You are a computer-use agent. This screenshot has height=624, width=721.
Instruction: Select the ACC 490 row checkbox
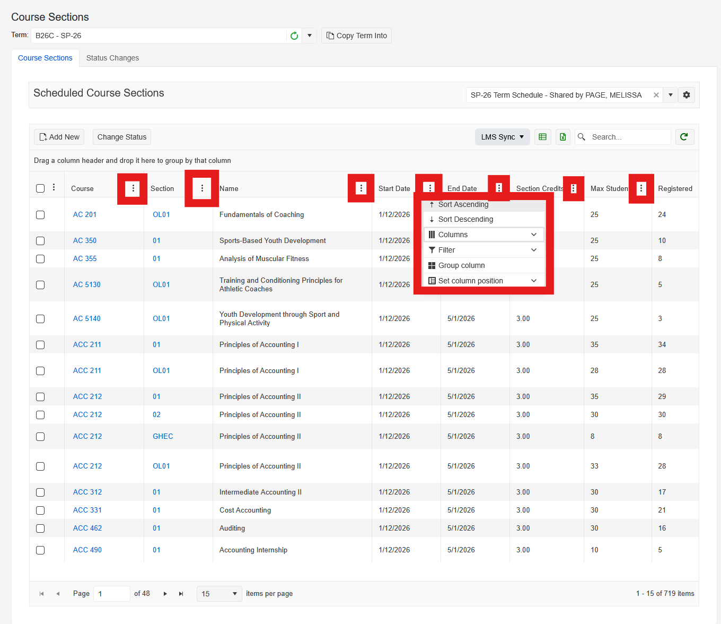click(40, 550)
